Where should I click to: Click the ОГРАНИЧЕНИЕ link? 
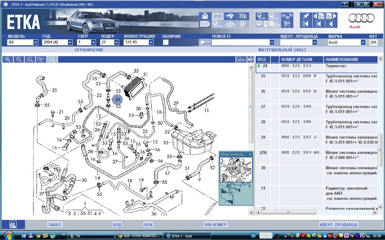tap(89, 50)
